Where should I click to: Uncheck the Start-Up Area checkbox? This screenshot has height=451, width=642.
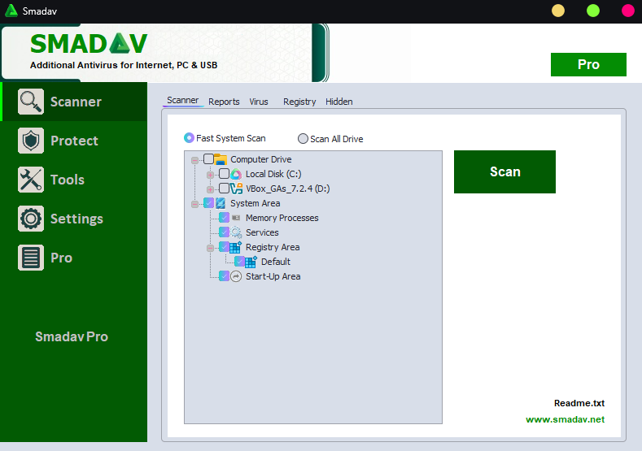tap(224, 276)
